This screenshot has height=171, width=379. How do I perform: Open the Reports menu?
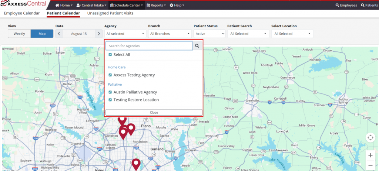(156, 5)
